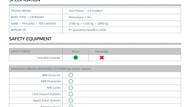The width and height of the screenshot is (190, 107).
Task: Click the SAFETY ASSIST table header
Action: 21,51
